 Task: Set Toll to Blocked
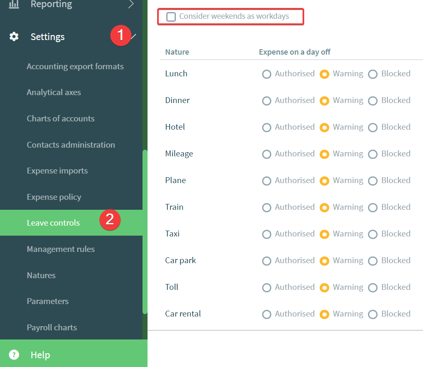(373, 288)
